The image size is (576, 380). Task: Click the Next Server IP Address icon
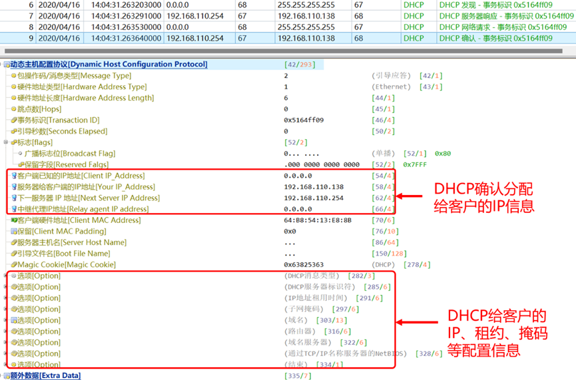14,198
